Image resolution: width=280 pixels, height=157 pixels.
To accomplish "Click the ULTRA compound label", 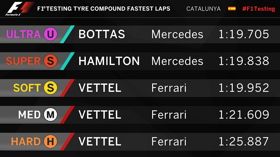I will click(23, 34).
